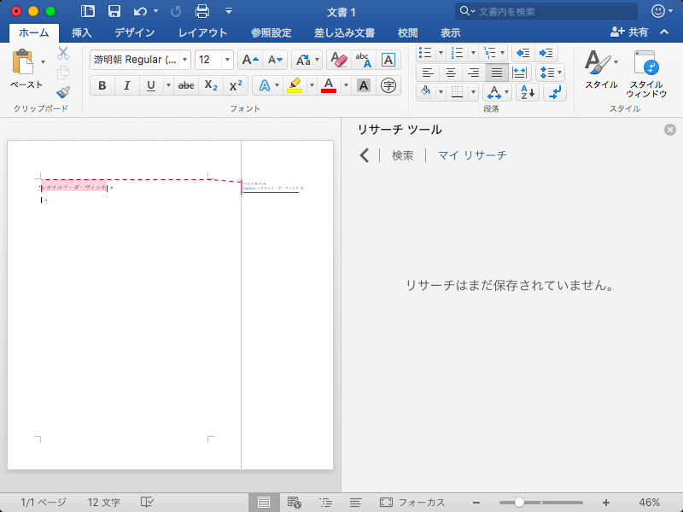
Task: Open bullet list dropdown arrow
Action: (x=441, y=53)
